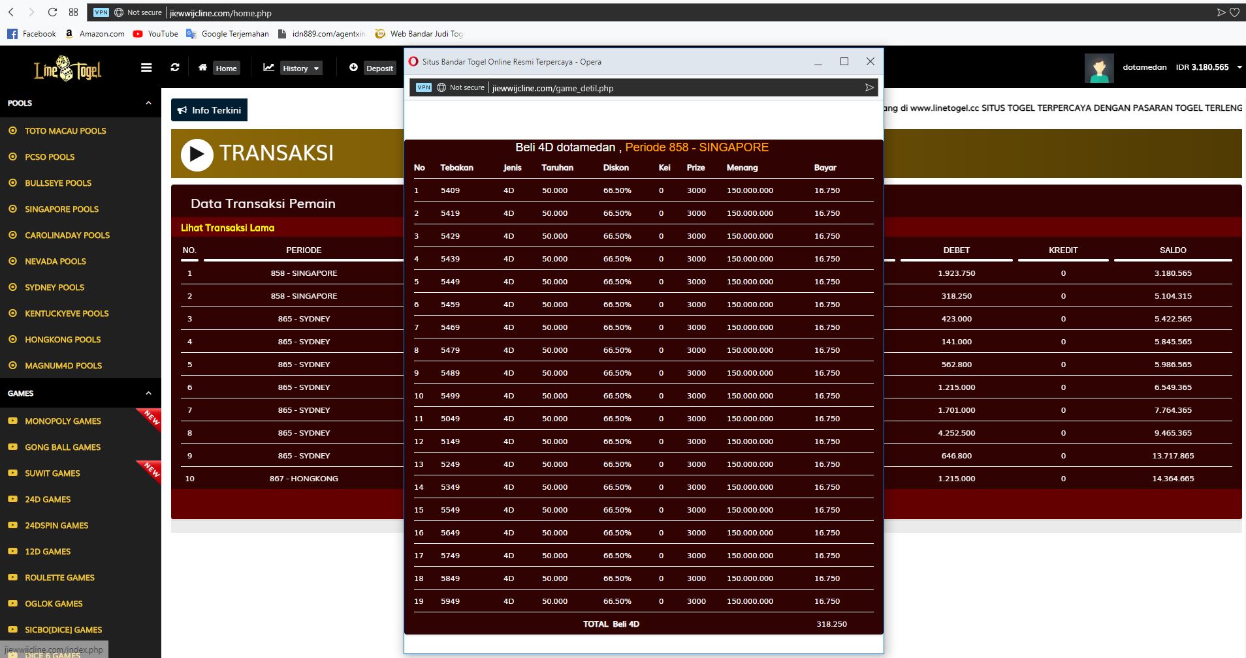Click the Line Togel logo
Image resolution: width=1246 pixels, height=658 pixels.
[x=67, y=68]
